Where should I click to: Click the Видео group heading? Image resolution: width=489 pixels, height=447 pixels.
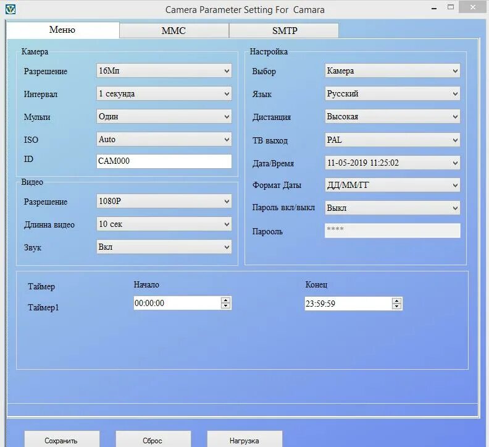(x=32, y=182)
